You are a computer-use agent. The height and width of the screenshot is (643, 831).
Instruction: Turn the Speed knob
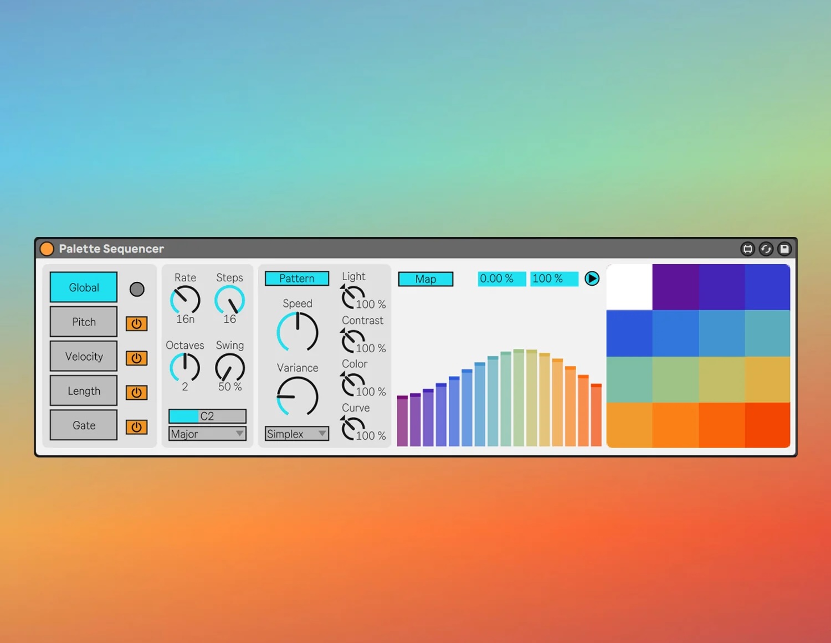(x=297, y=331)
